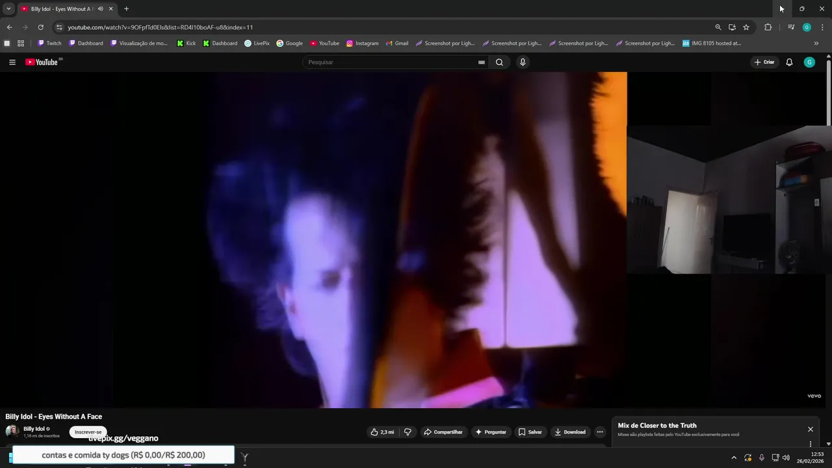
Task: Open the LivePix bookmark
Action: [x=257, y=44]
